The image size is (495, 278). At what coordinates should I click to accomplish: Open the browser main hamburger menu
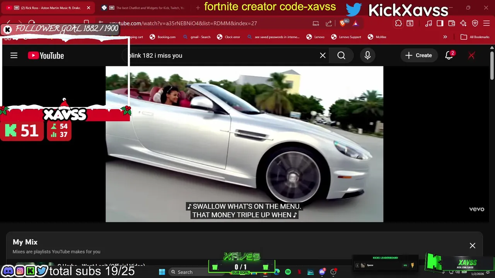click(486, 23)
